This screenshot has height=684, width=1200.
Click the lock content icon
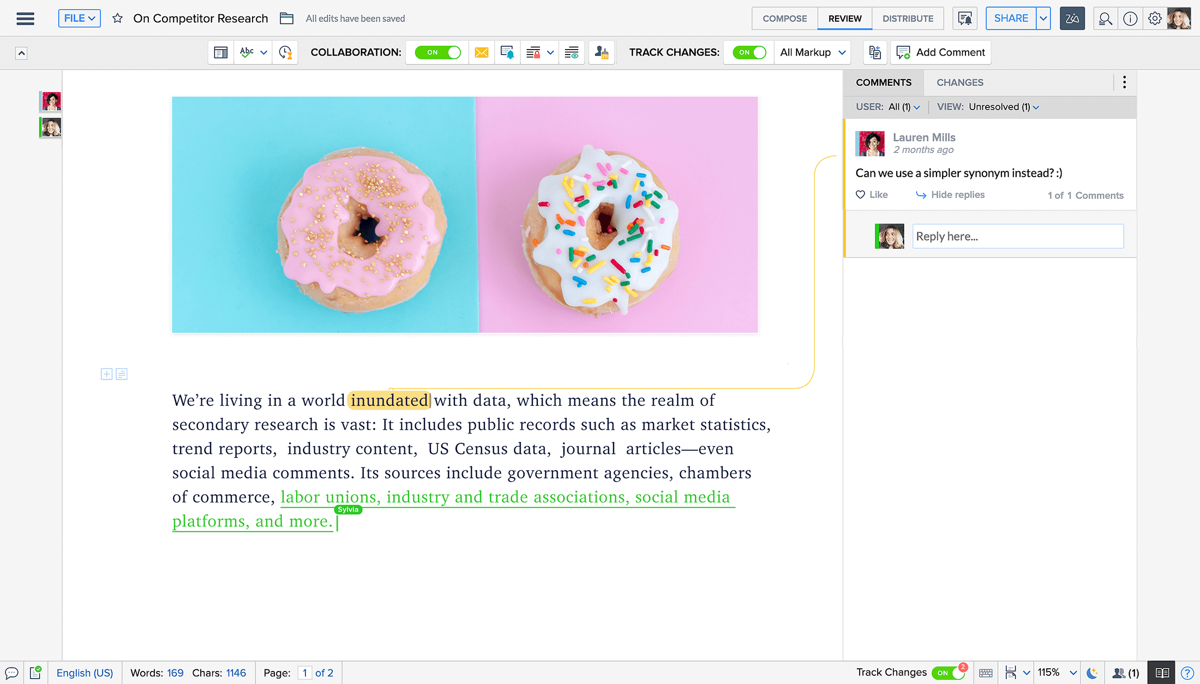[533, 52]
